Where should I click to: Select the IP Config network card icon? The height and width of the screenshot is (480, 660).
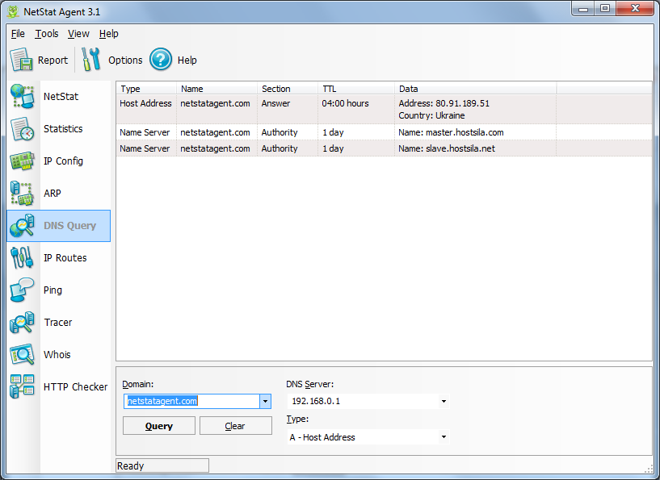22,161
